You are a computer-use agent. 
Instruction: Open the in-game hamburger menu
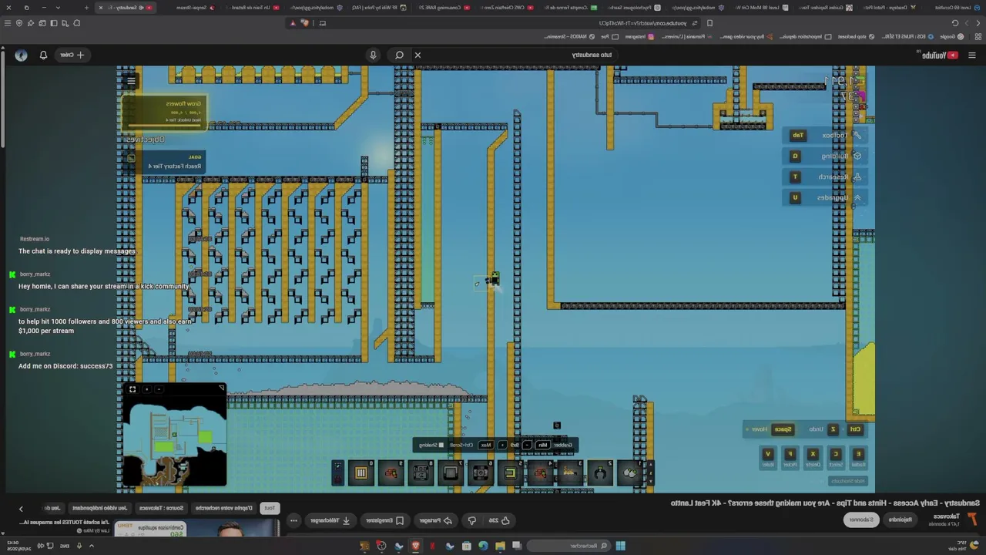(x=131, y=81)
